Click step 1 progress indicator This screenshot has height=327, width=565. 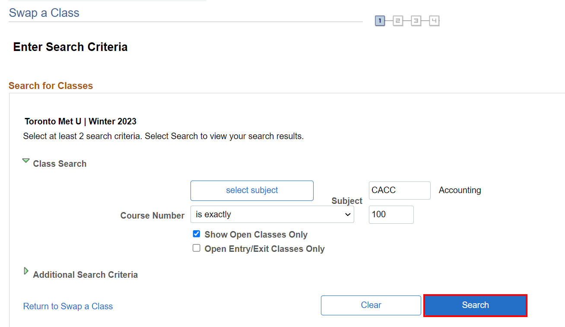pyautogui.click(x=380, y=21)
